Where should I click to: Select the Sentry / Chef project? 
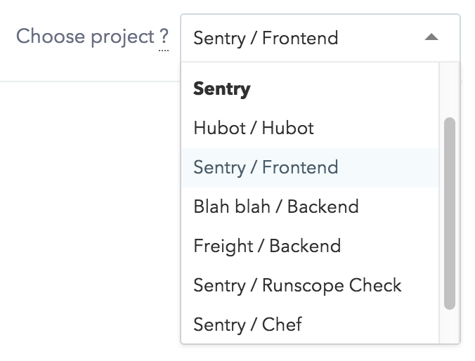pos(247,324)
